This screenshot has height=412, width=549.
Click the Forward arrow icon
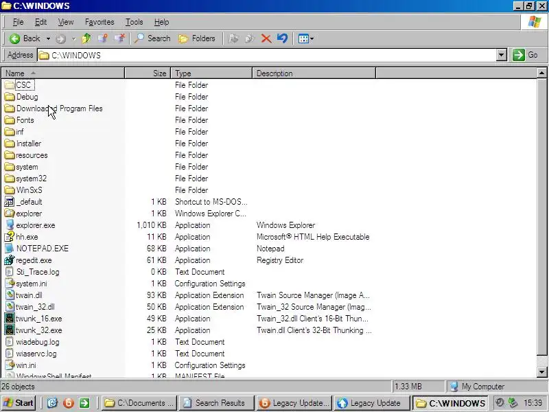61,38
